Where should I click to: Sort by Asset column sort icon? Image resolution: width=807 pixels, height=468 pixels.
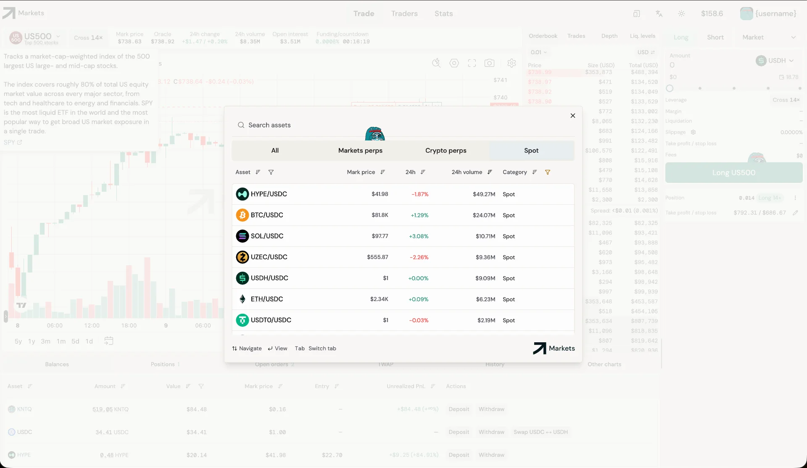pos(258,172)
